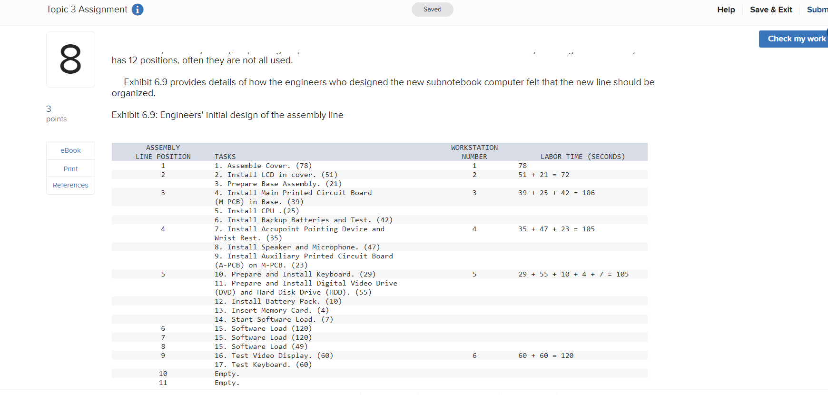Open the References link
This screenshot has width=828, height=395.
coord(70,185)
